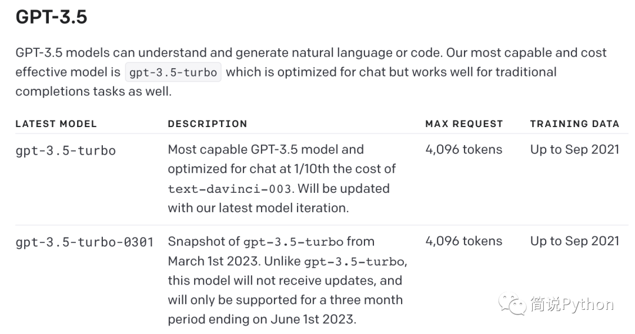Screen dimensions: 635x334
Task: Click Up to Sep 2021 in second row
Action: click(x=574, y=241)
